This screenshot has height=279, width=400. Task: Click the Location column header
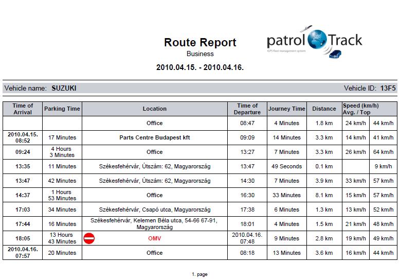154,109
